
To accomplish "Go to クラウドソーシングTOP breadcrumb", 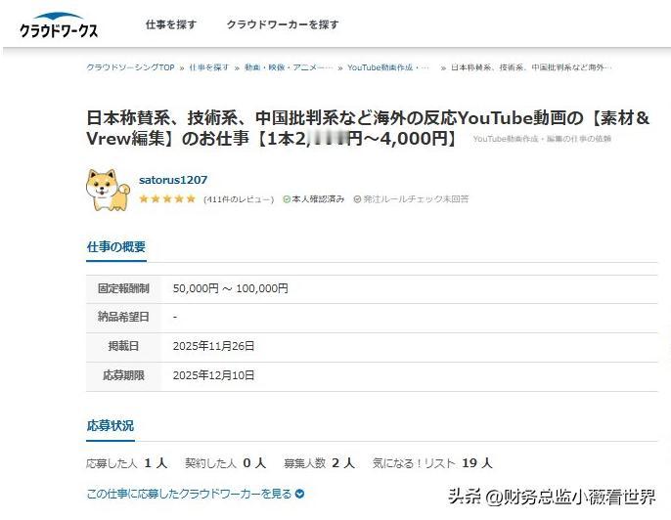I will [130, 67].
